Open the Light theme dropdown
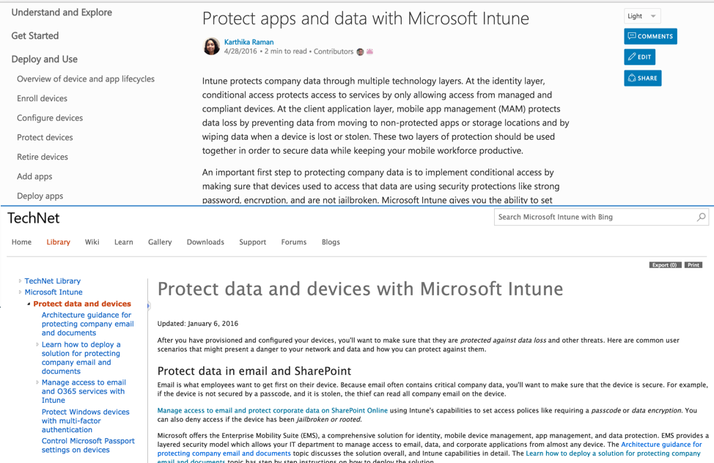 coord(641,15)
